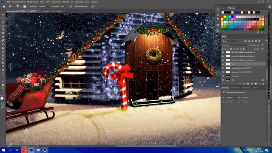Toggle the Protect Tones checkbox
272x153 pixels.
(x=76, y=6)
